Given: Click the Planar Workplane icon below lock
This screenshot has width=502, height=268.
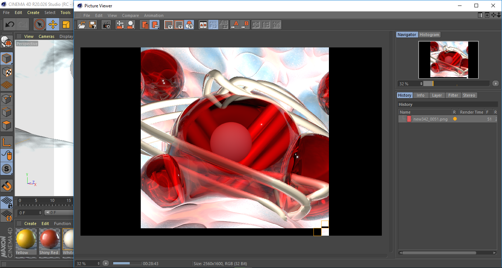Looking at the screenshot, I should (x=7, y=215).
